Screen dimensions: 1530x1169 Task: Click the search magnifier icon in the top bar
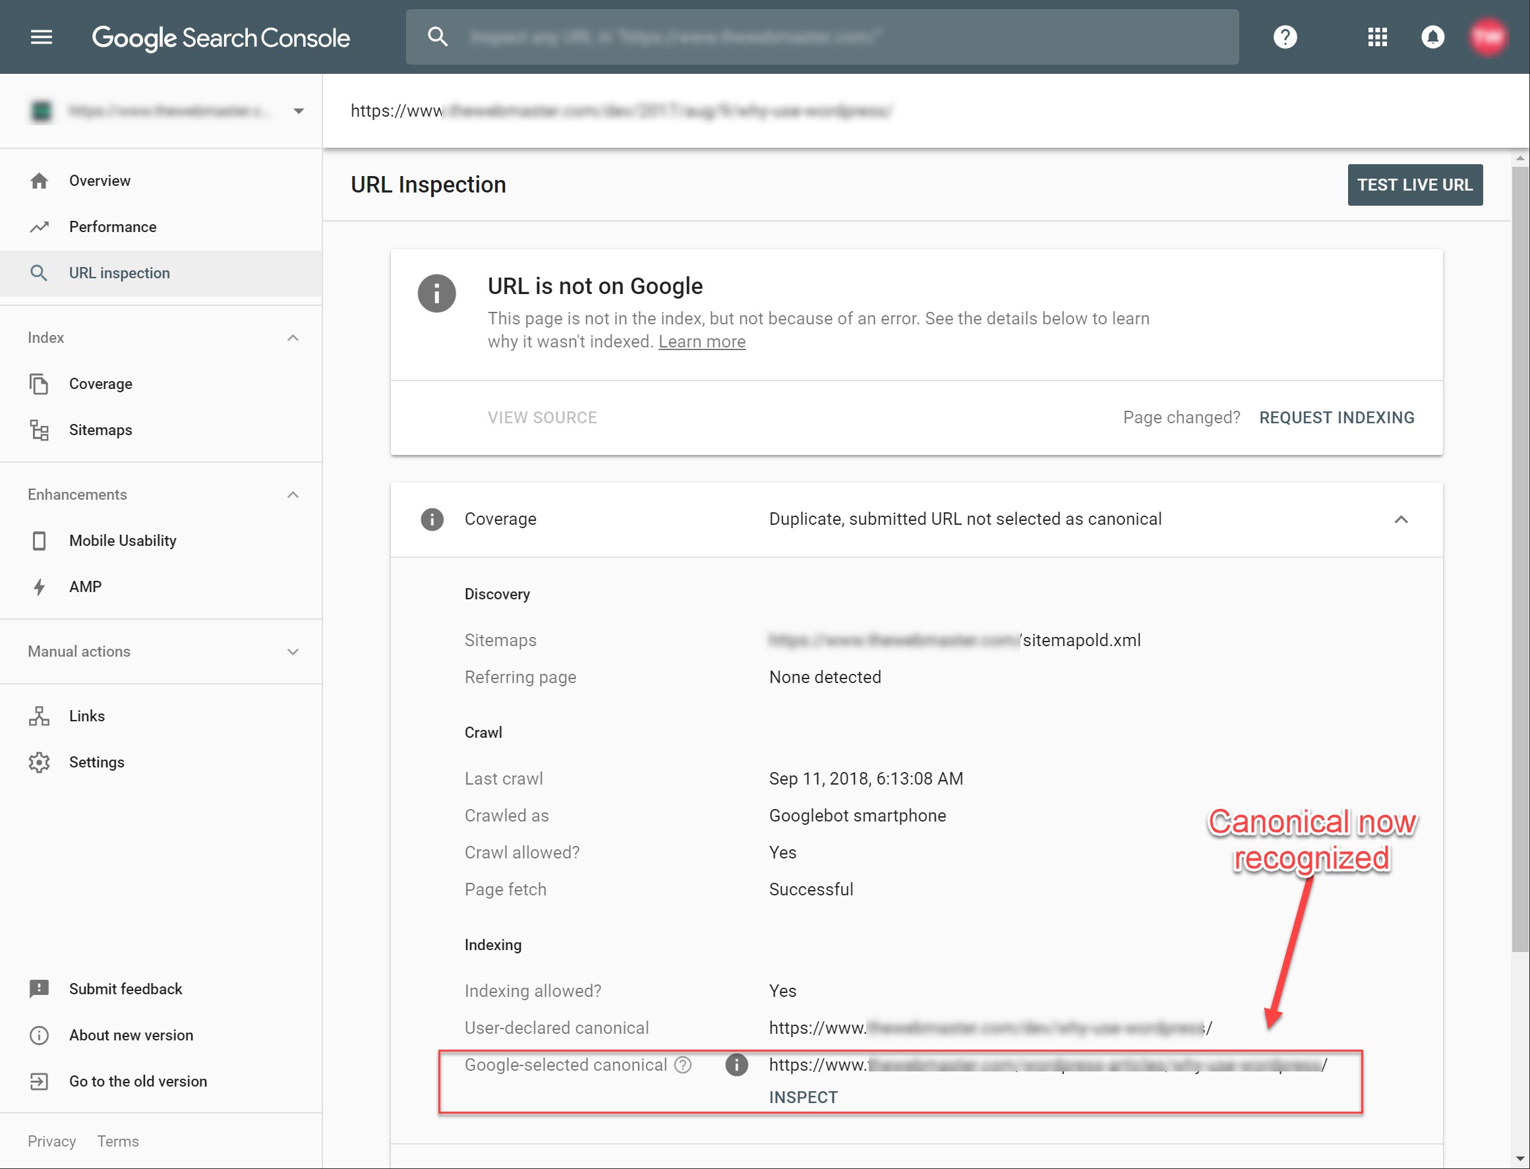click(x=438, y=36)
